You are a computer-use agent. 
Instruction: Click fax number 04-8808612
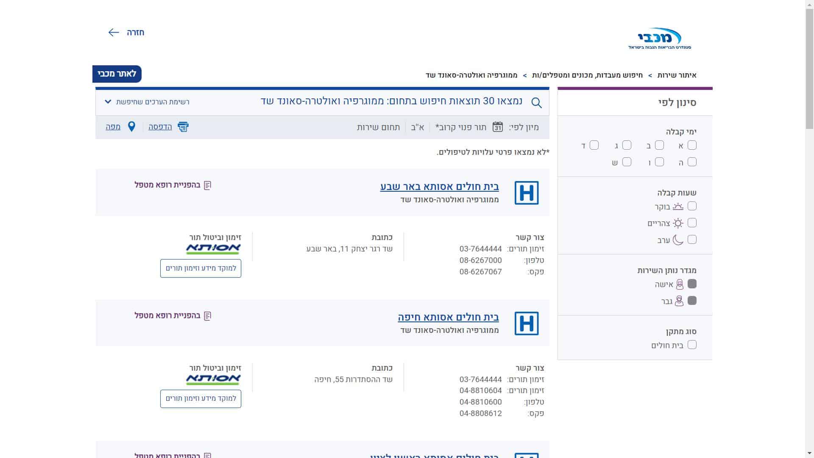pos(480,413)
